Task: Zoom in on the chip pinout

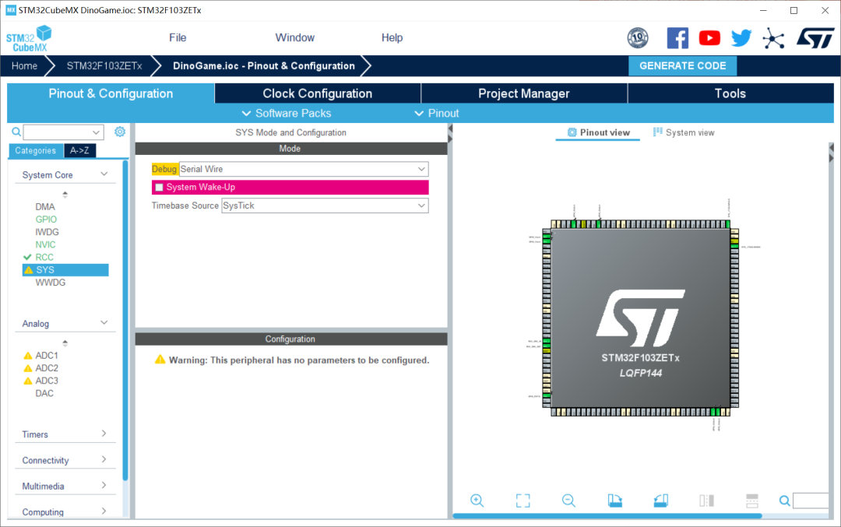Action: click(x=477, y=501)
